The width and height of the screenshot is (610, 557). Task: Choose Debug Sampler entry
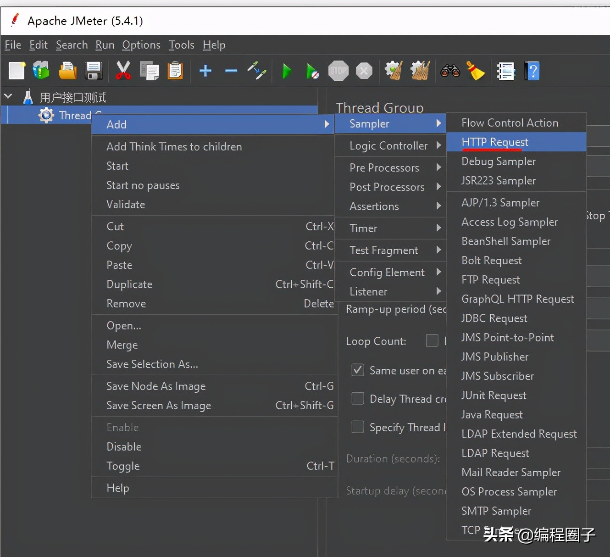coord(516,161)
